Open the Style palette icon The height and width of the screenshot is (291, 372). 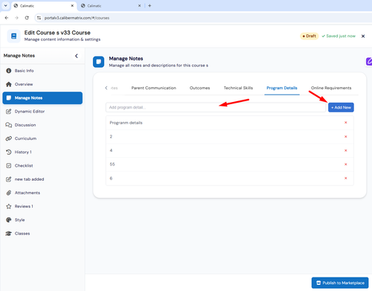click(x=9, y=220)
